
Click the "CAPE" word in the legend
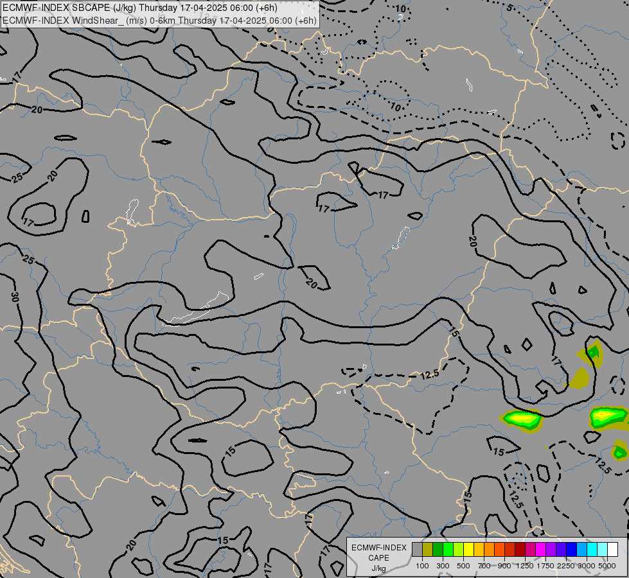click(378, 558)
